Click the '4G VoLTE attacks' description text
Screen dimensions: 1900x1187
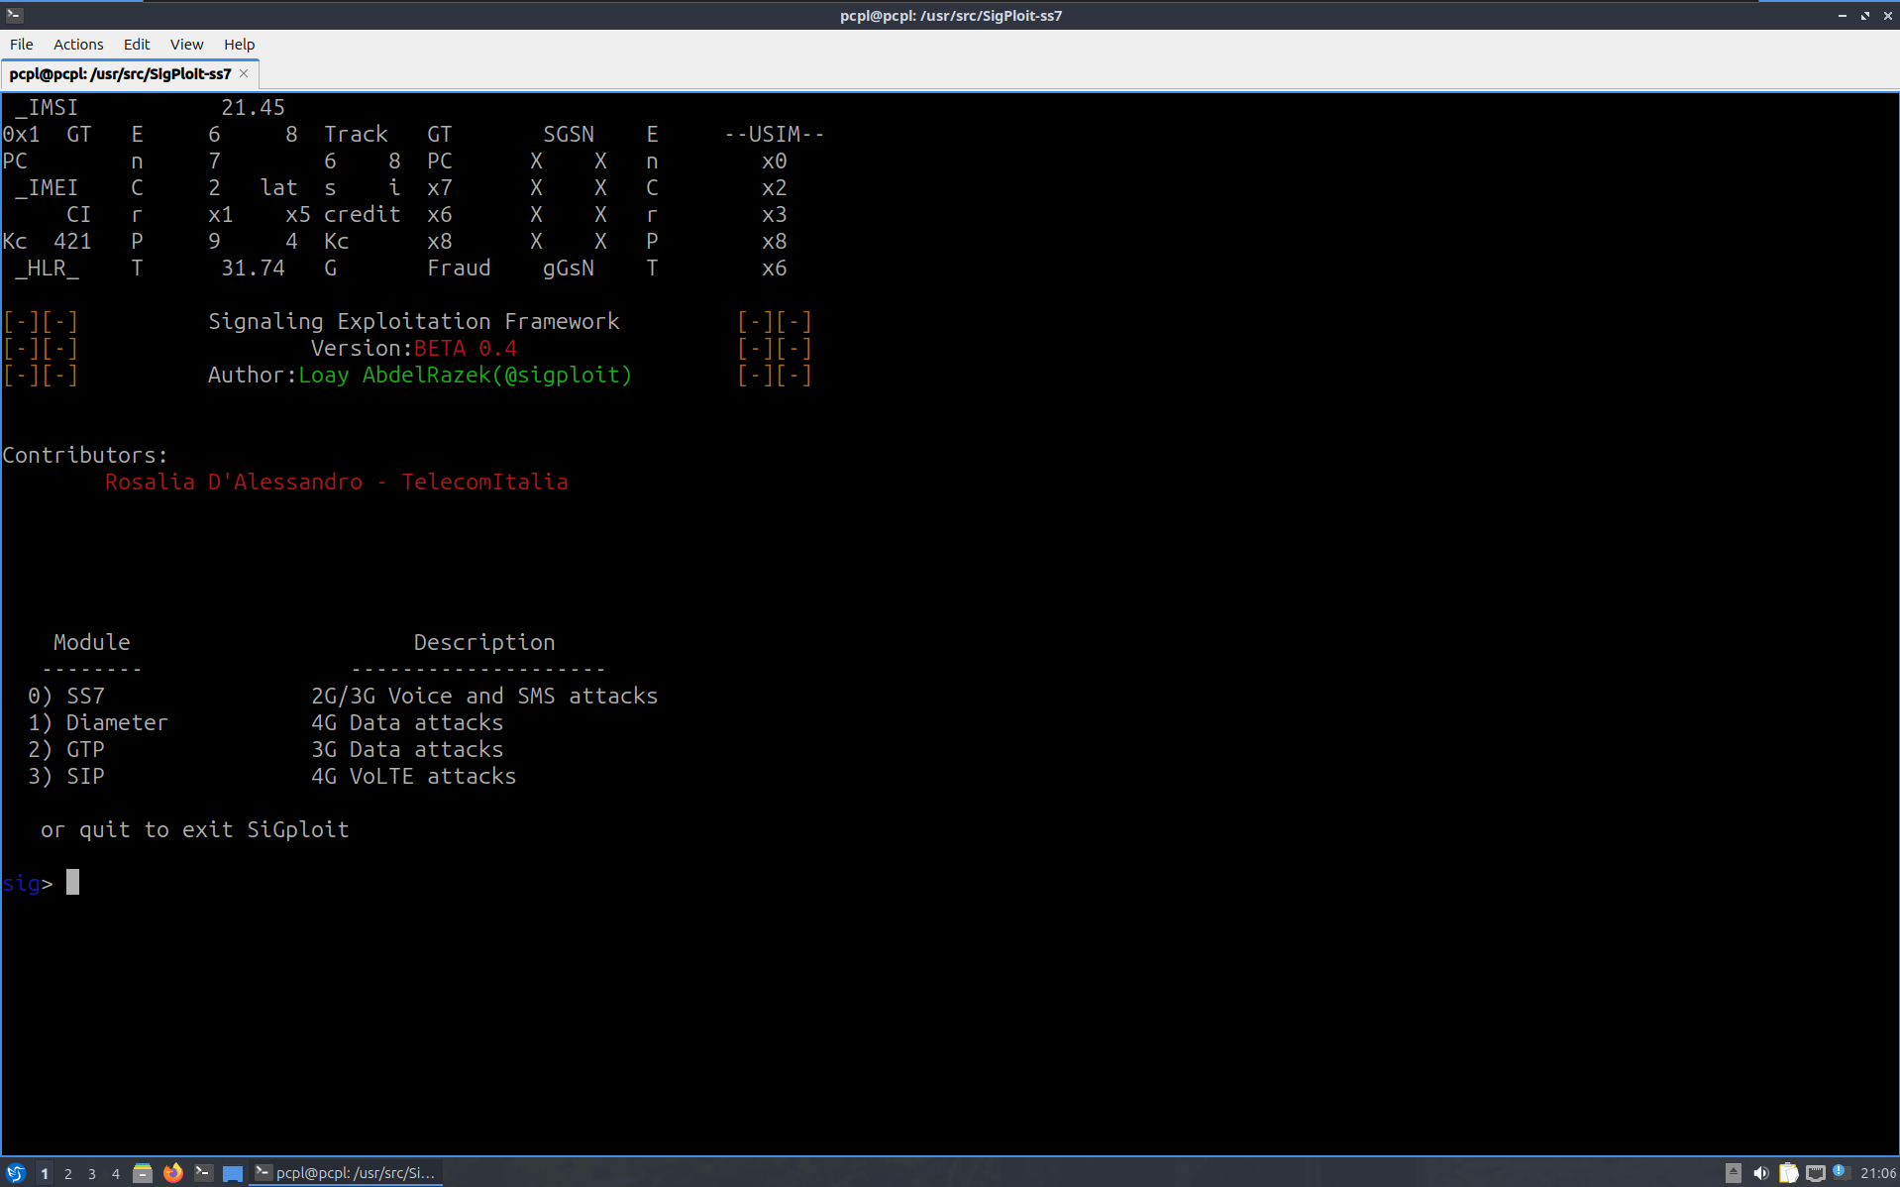coord(414,777)
